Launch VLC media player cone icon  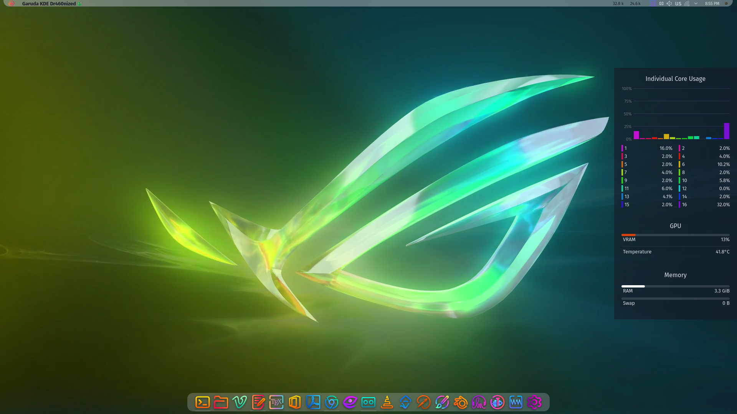387,402
